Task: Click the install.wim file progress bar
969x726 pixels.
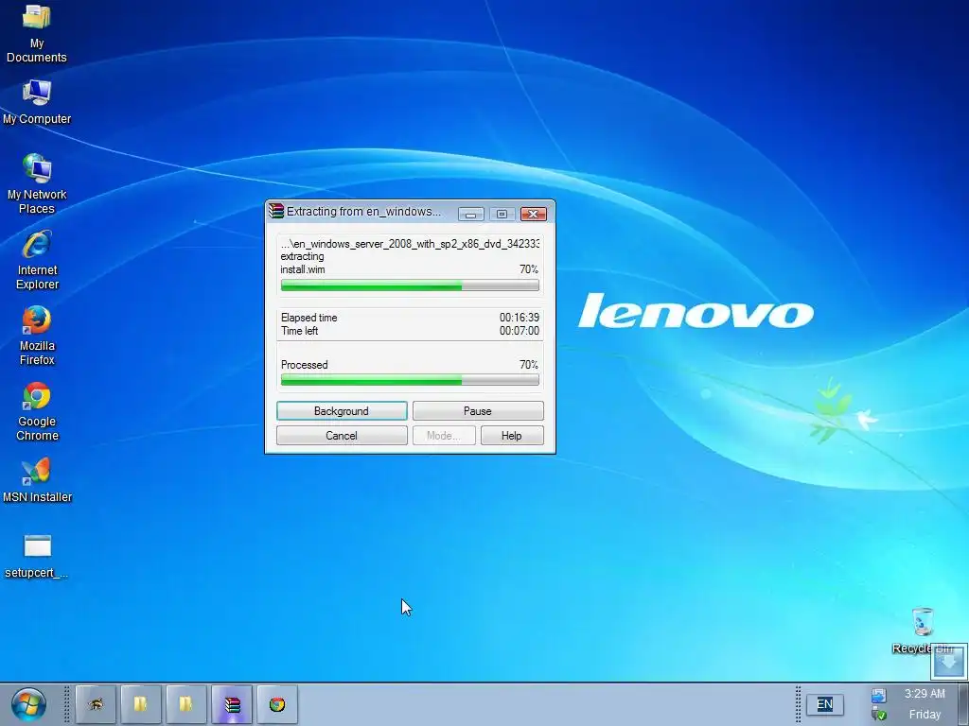Action: [410, 285]
